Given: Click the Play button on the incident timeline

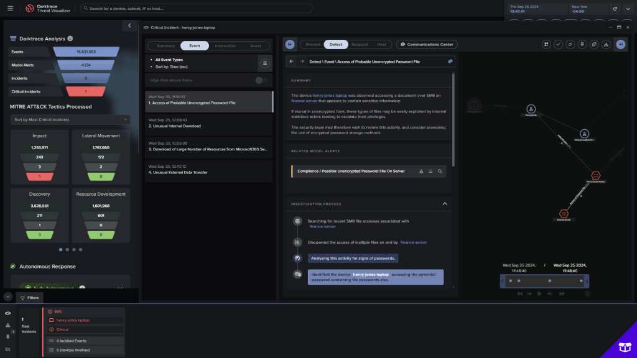Looking at the screenshot, I should [x=539, y=293].
